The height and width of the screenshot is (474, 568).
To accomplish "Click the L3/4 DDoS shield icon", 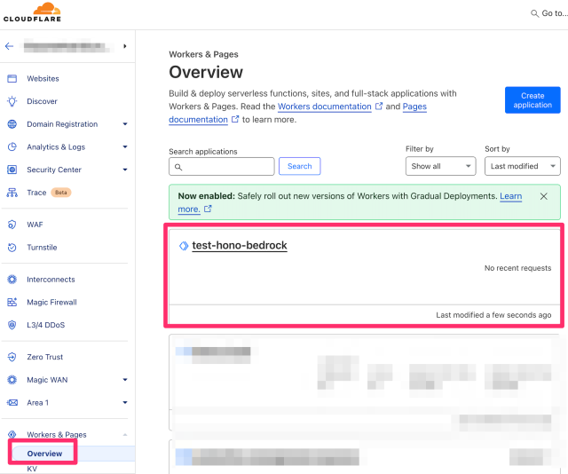I will tap(12, 325).
